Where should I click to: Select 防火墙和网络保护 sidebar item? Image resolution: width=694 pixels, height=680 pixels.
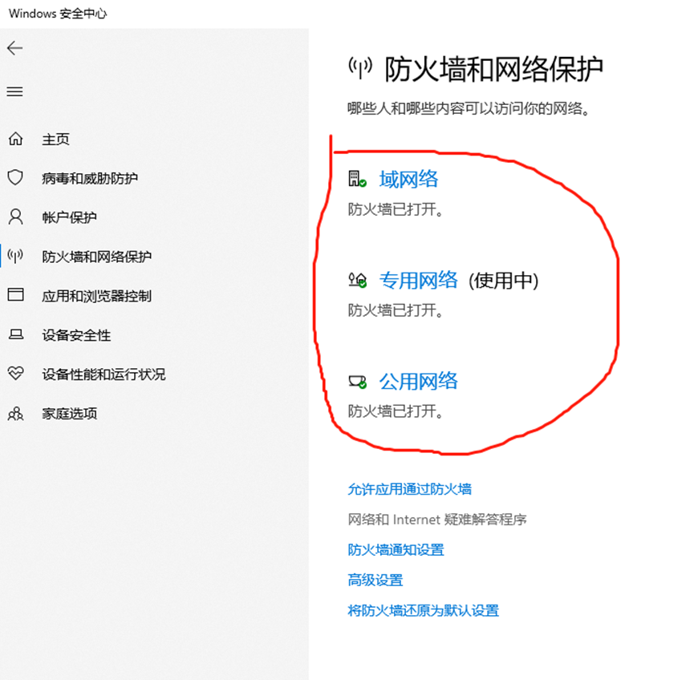[x=97, y=257]
